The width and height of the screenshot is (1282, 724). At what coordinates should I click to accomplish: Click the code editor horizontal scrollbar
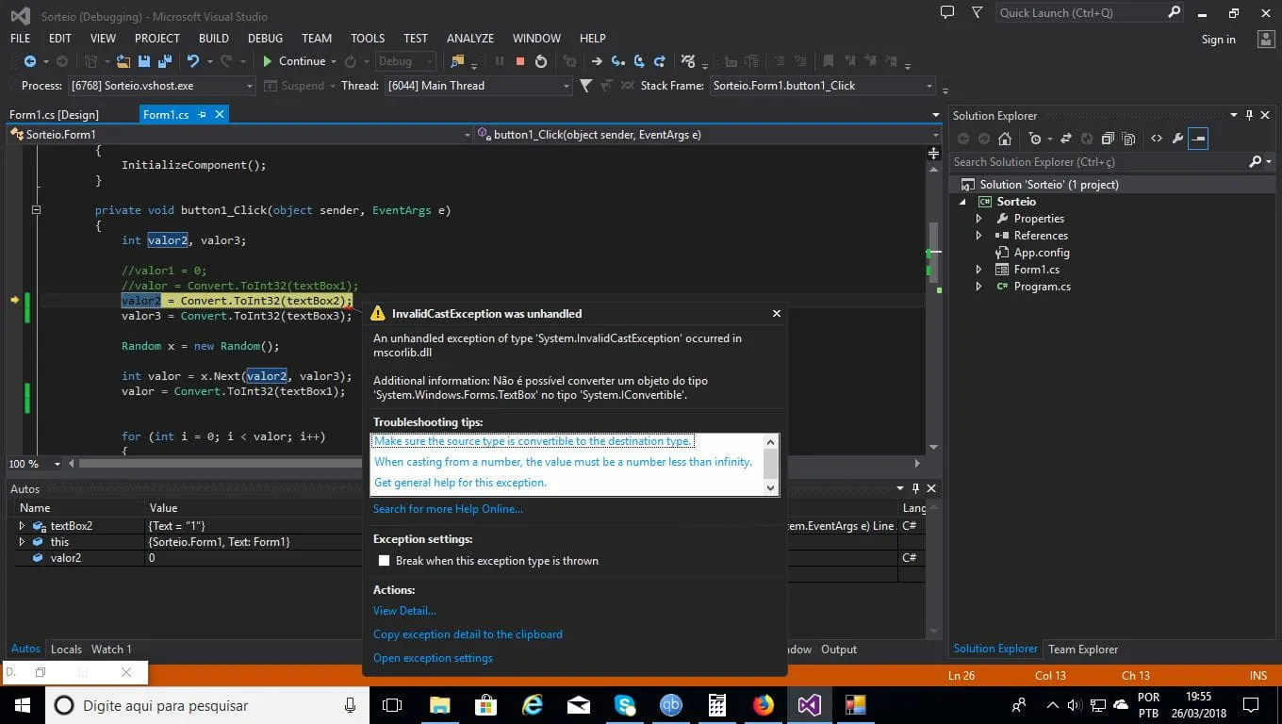click(217, 464)
